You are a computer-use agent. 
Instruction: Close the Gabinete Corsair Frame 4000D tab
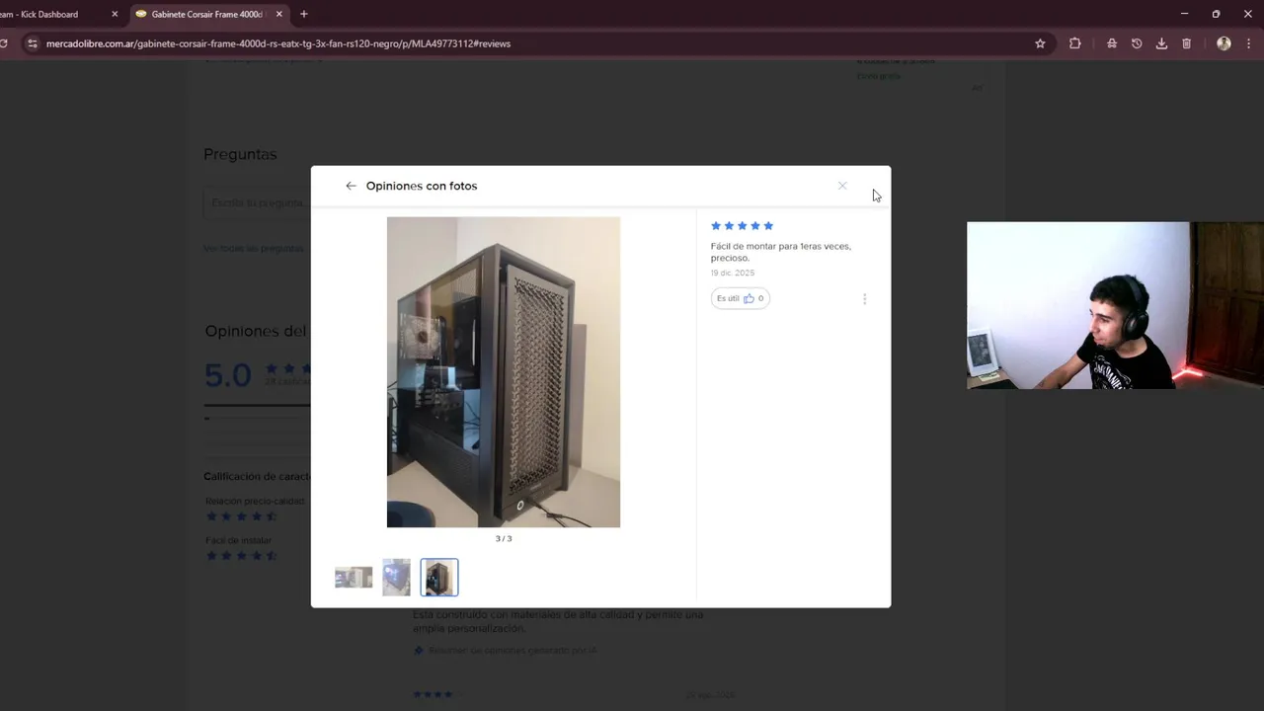point(279,15)
